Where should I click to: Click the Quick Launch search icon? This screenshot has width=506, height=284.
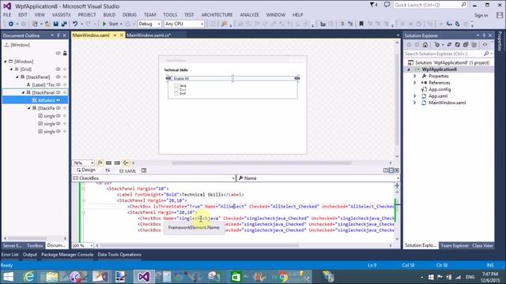(x=463, y=5)
